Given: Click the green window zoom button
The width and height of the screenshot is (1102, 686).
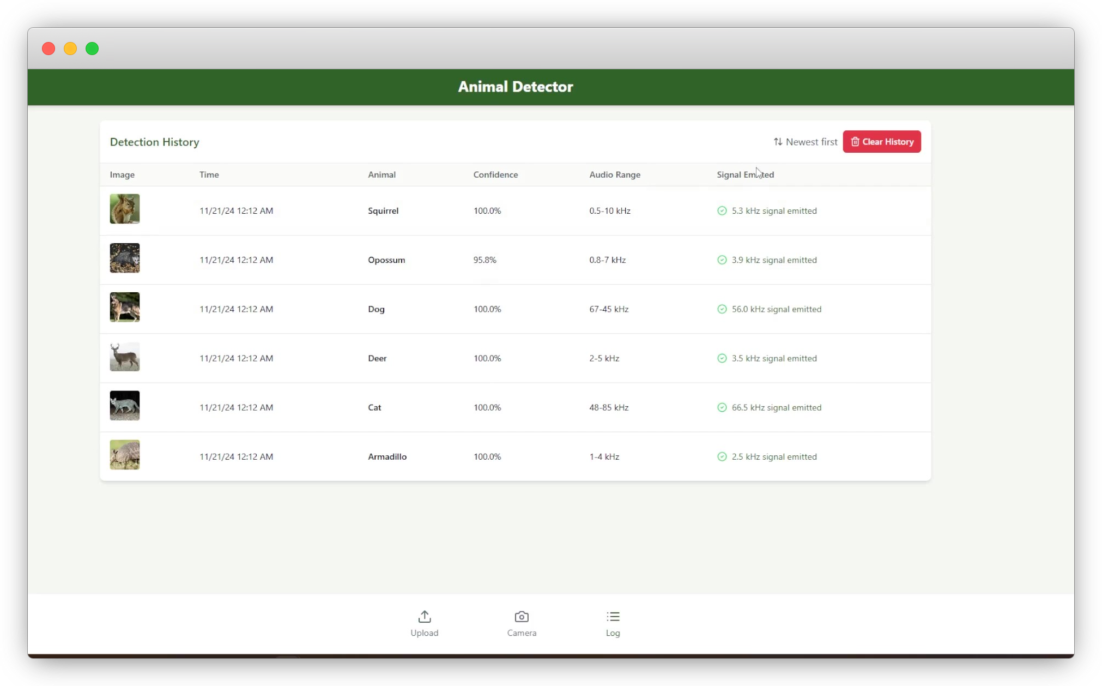Looking at the screenshot, I should click(92, 49).
